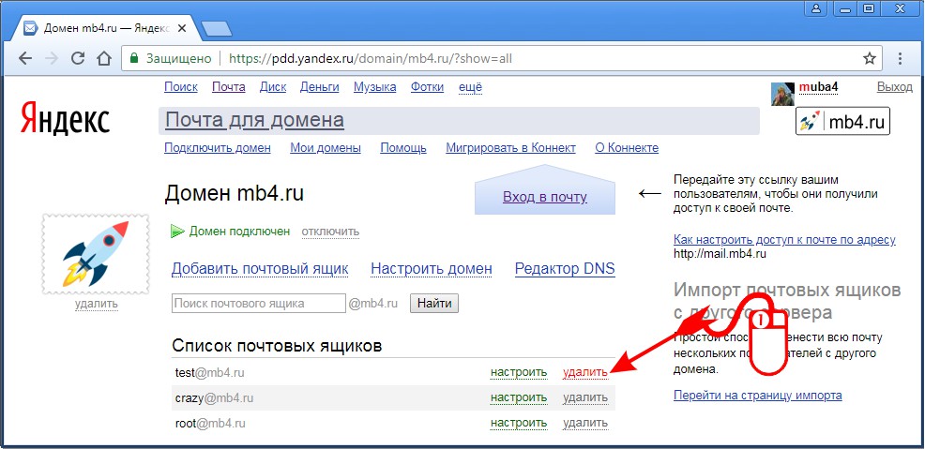Screen dimensions: 925x449
Task: Click the green domain connected triangle icon
Action: coord(177,232)
